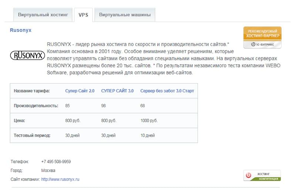Select the VPS tab
Viewport: 296px width, 190px height.
[x=83, y=15]
